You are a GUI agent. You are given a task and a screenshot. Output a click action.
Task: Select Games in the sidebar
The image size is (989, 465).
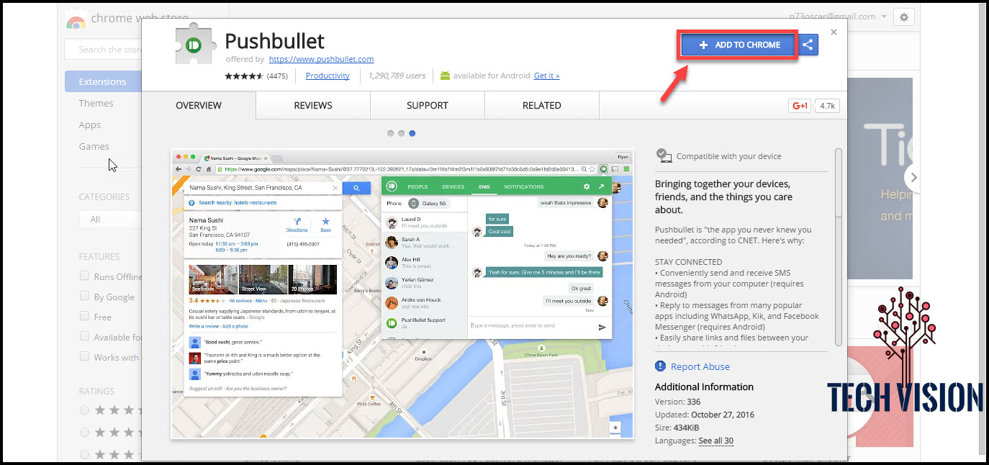click(x=94, y=146)
